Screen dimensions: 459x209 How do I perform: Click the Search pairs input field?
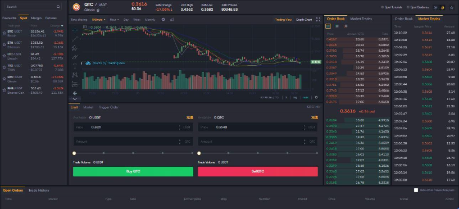[x=33, y=7]
